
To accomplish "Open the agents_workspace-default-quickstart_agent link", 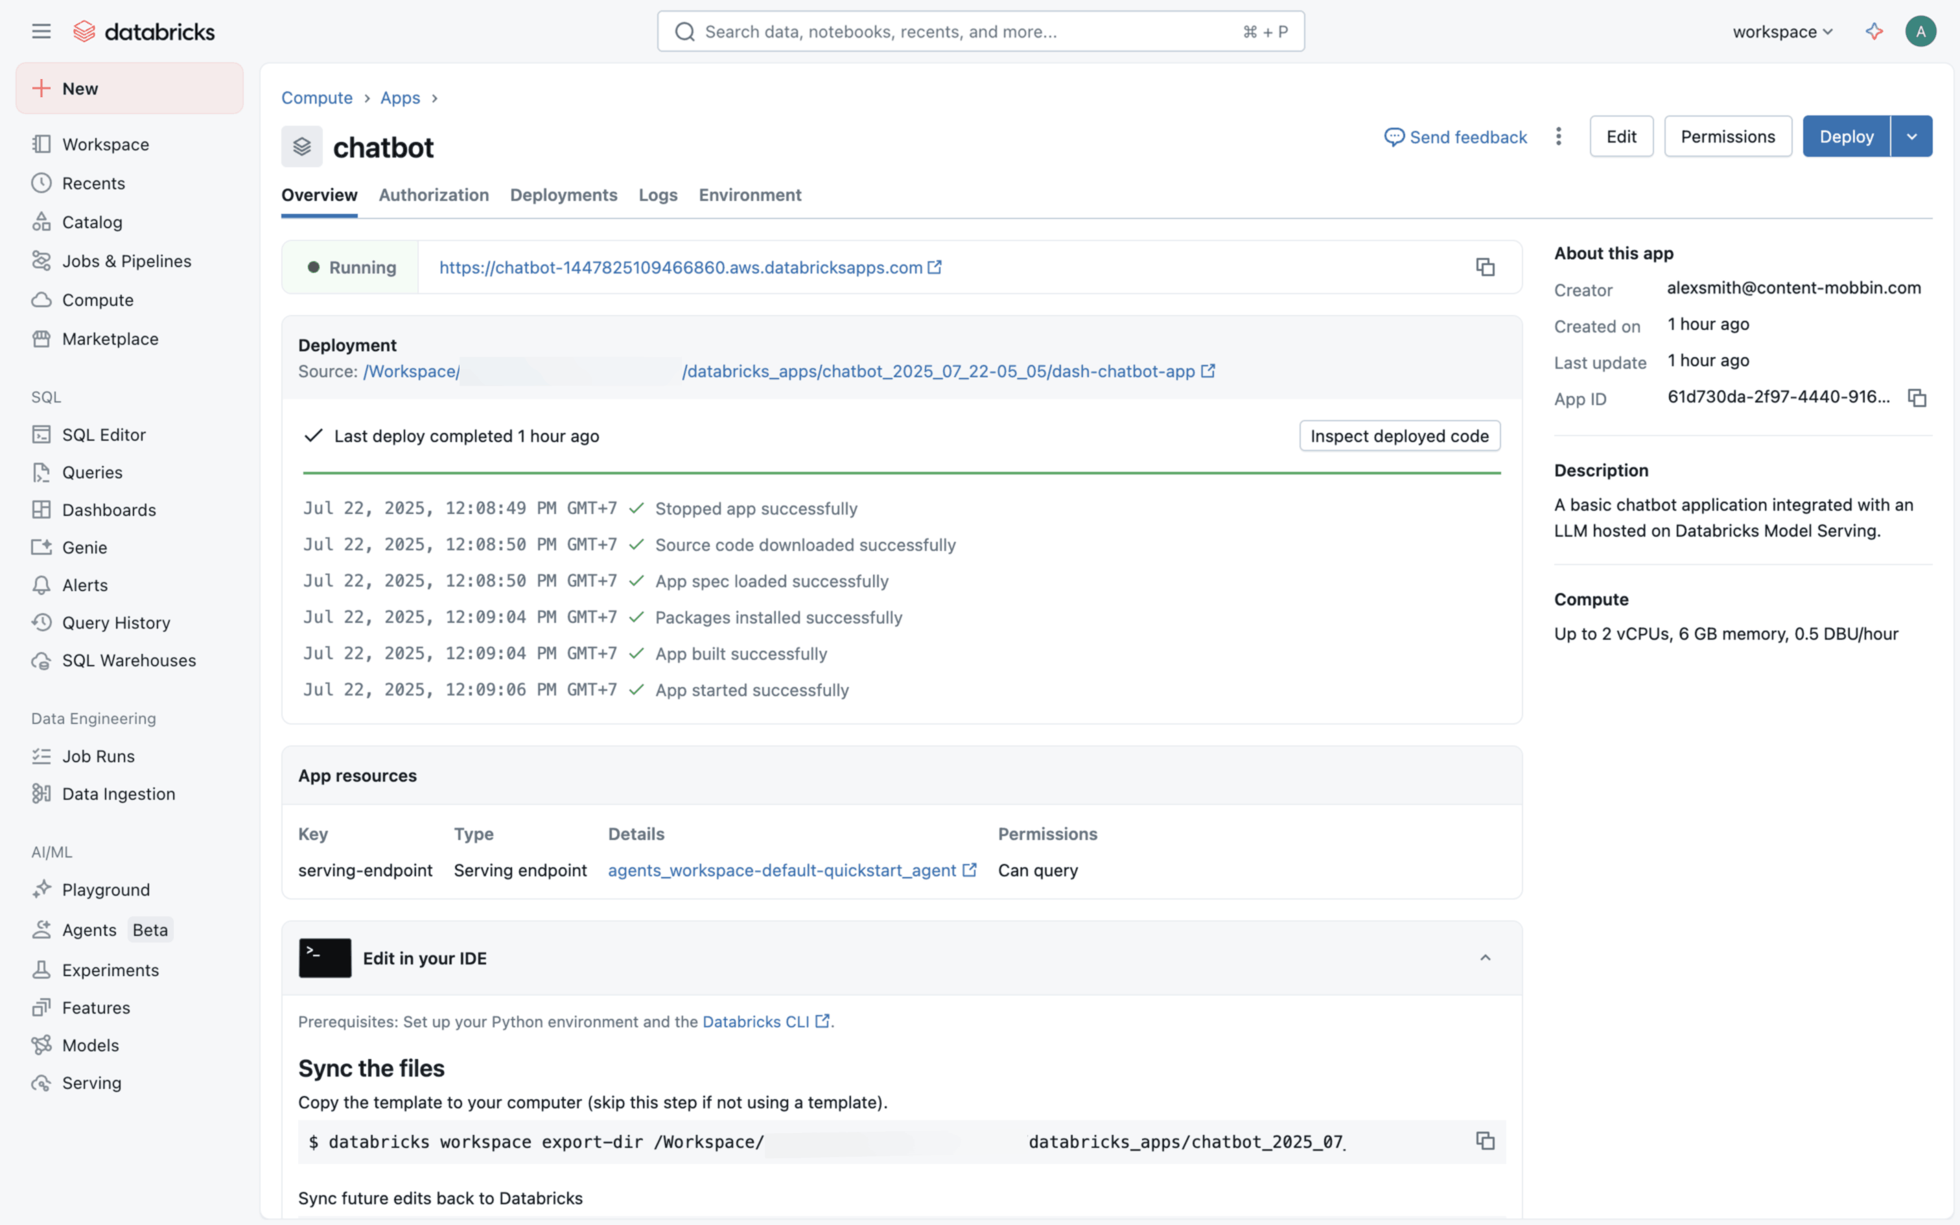I will [782, 870].
